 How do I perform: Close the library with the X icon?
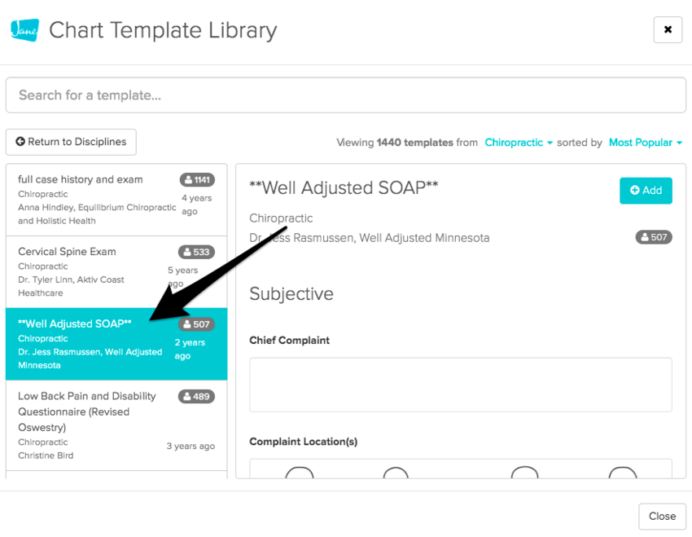point(668,30)
